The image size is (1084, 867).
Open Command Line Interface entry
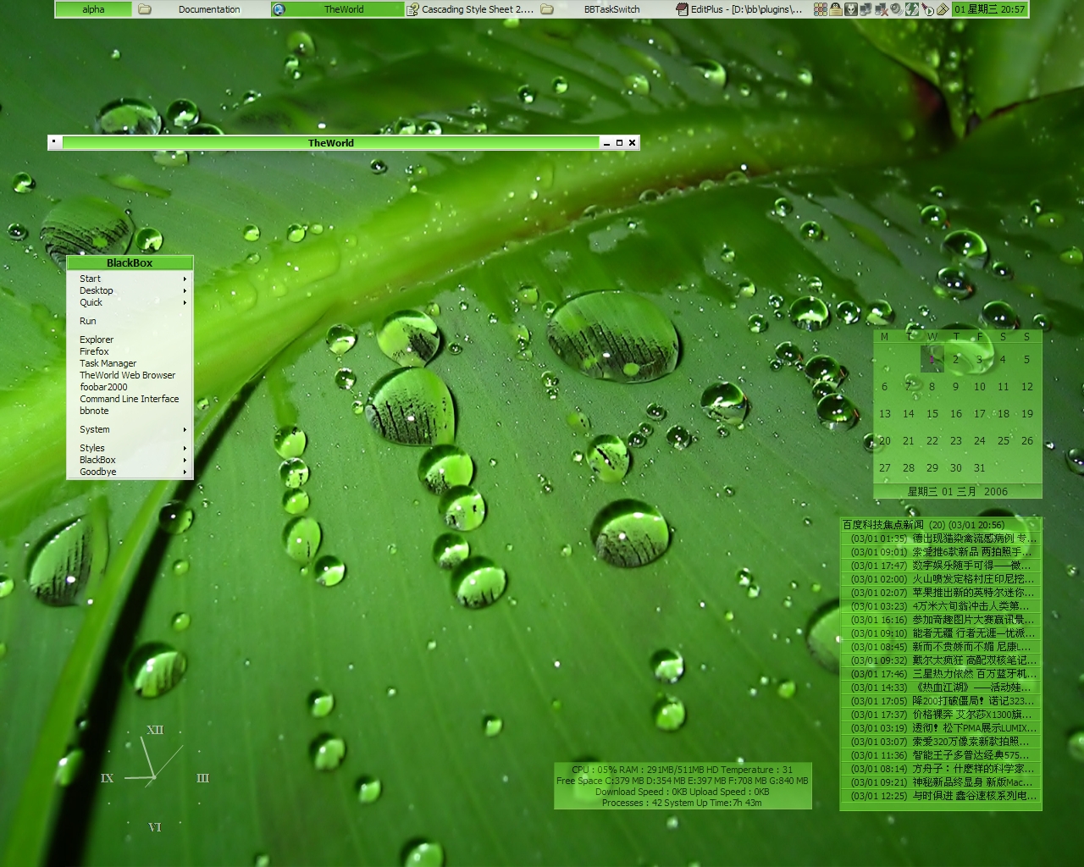point(130,399)
